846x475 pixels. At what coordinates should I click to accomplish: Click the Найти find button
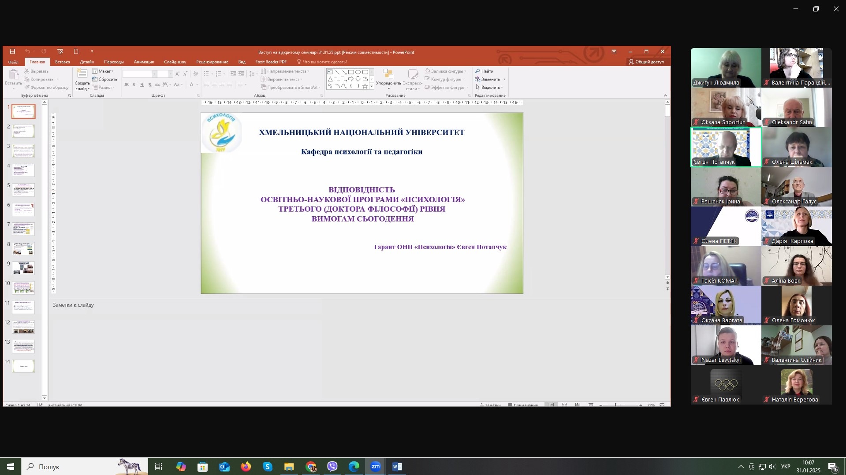coord(484,71)
